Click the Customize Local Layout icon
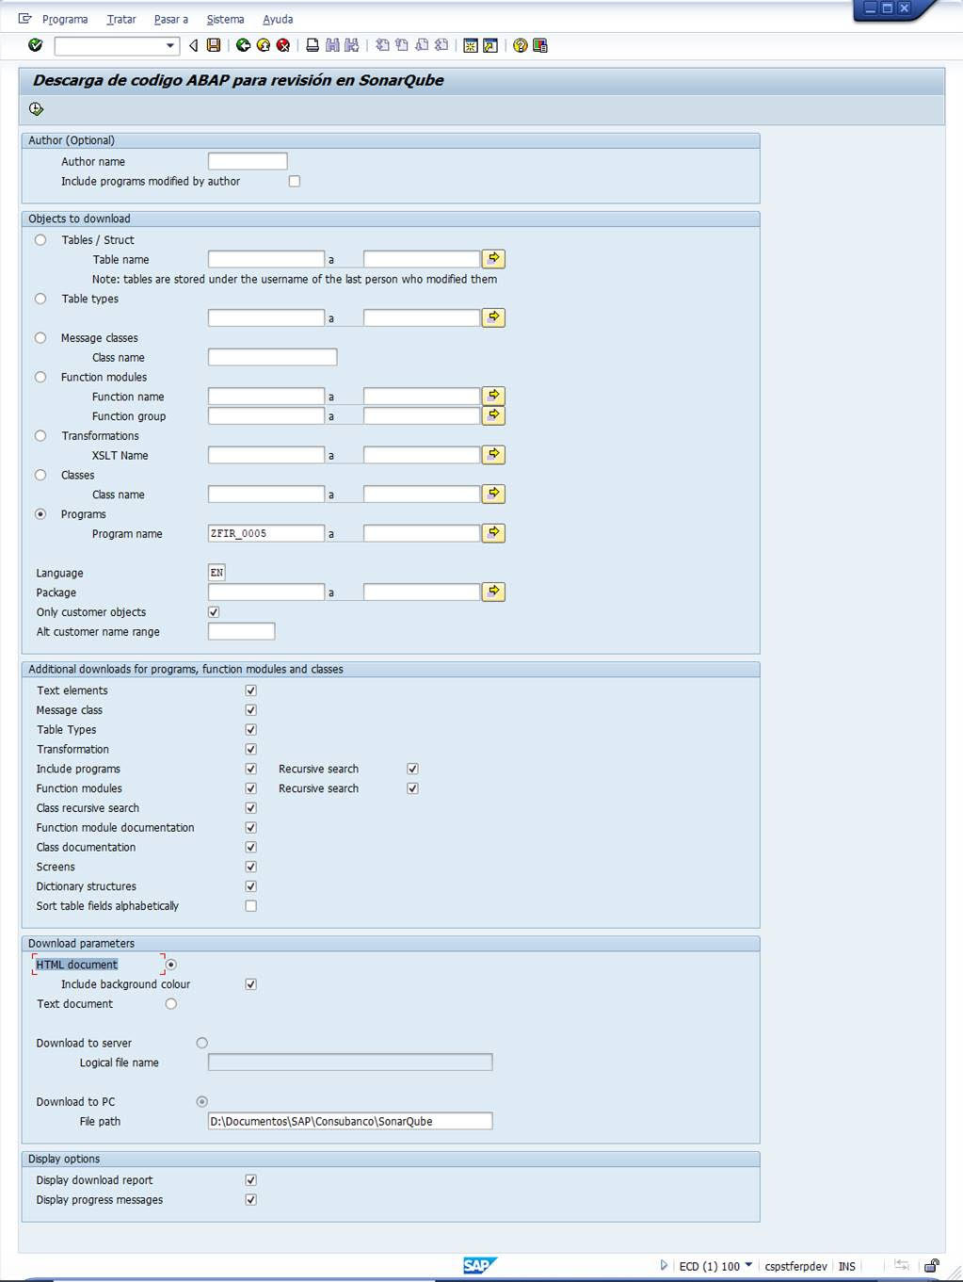Screen dimensions: 963x1282 (540, 45)
